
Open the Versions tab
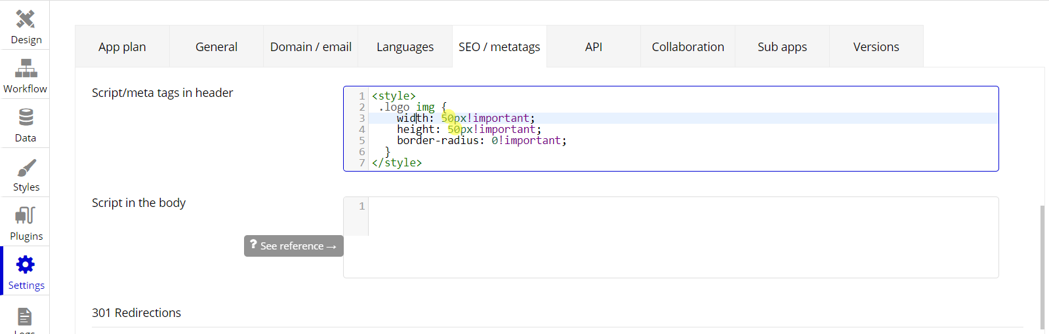click(876, 46)
